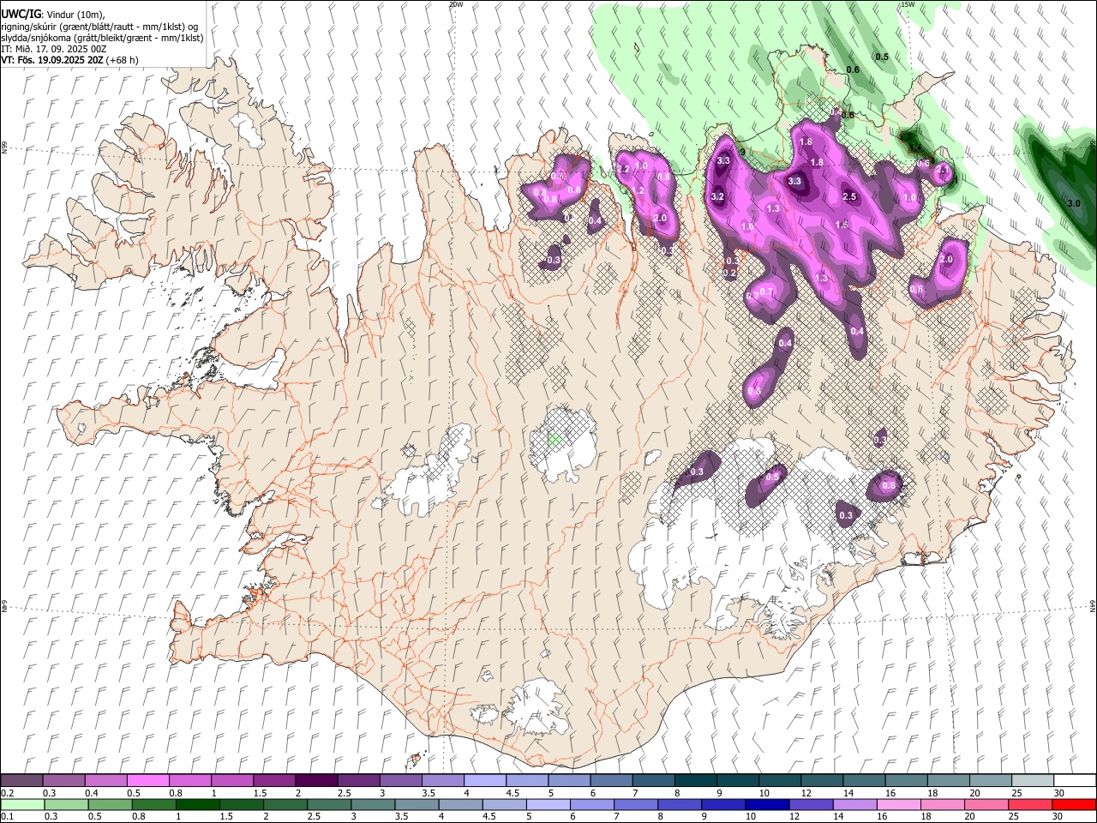Pick lower legend swatch between 0.8 and 1
This screenshot has height=823, width=1097.
click(x=154, y=804)
